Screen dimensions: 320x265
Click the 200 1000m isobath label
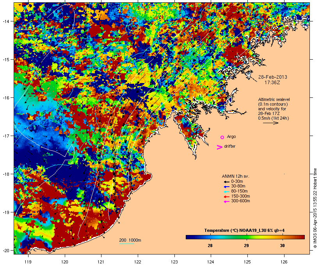coord(130,240)
